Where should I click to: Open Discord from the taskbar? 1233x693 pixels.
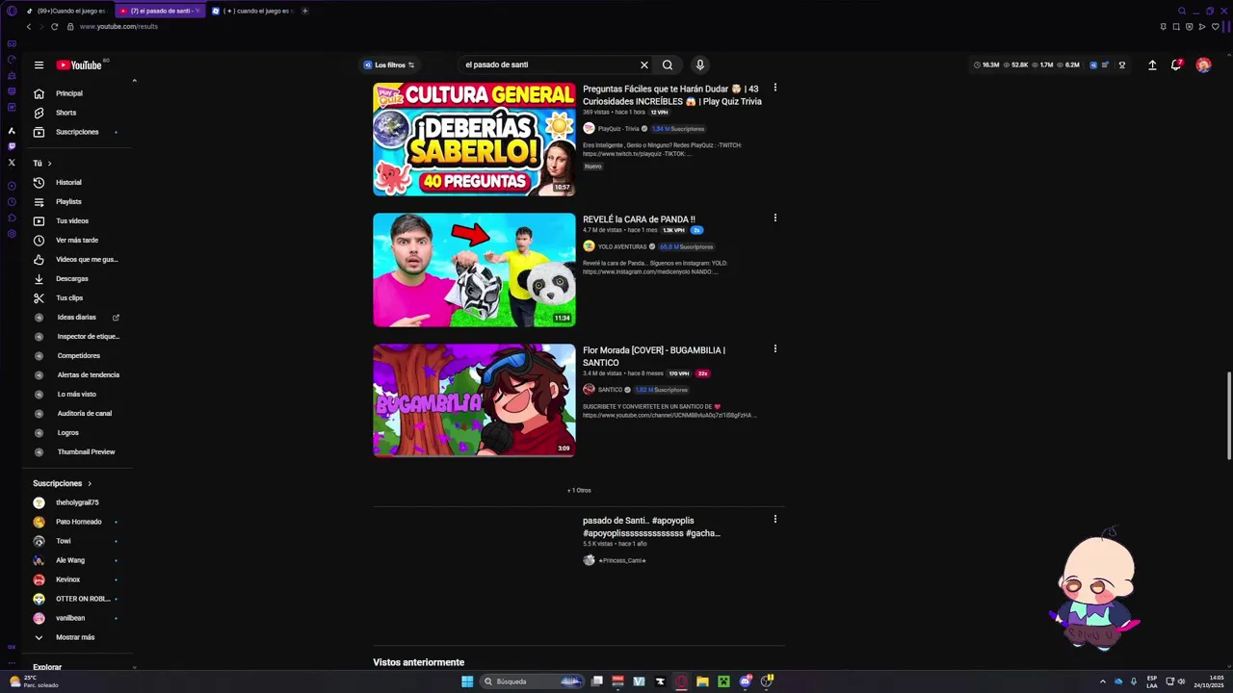[745, 681]
